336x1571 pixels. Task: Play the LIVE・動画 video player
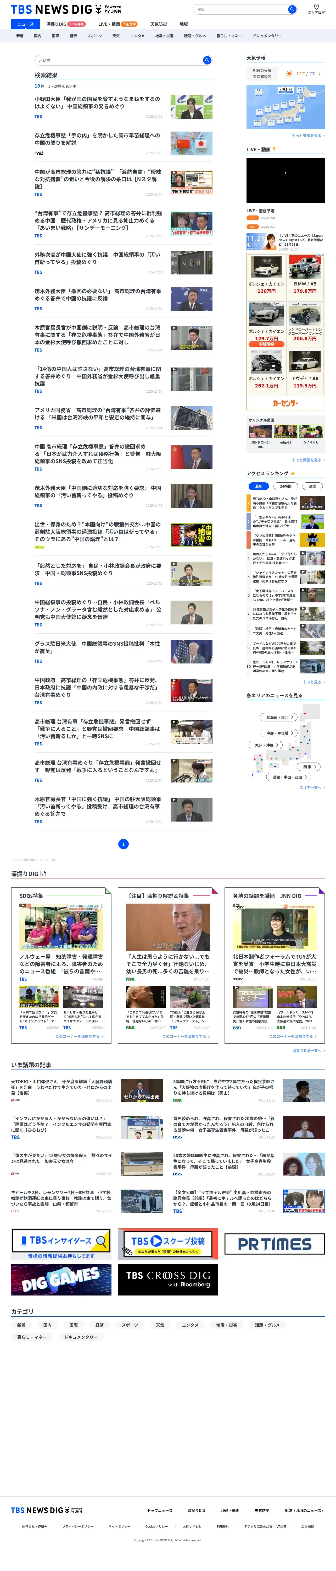[x=285, y=181]
